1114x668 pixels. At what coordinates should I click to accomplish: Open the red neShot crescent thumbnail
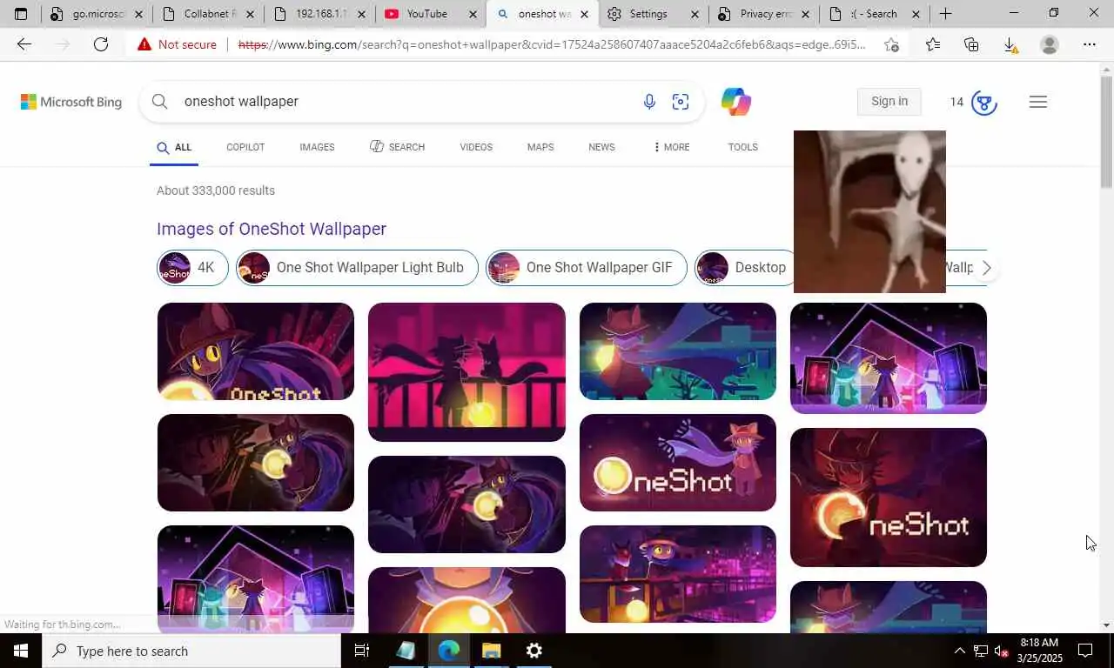click(x=888, y=498)
